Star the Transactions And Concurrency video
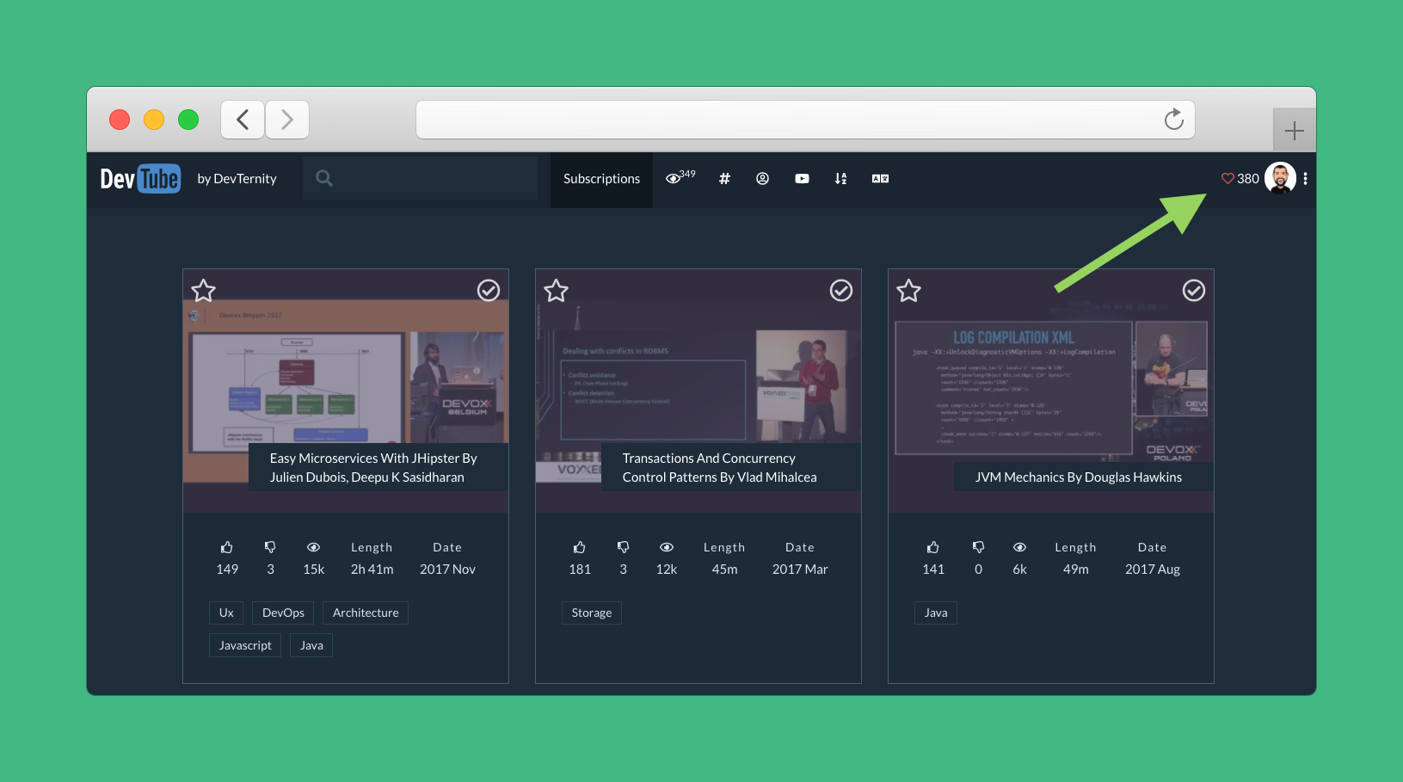 pyautogui.click(x=557, y=291)
